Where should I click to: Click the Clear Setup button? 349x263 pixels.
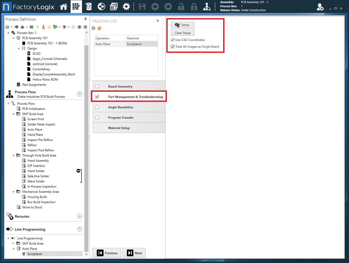[x=182, y=33]
